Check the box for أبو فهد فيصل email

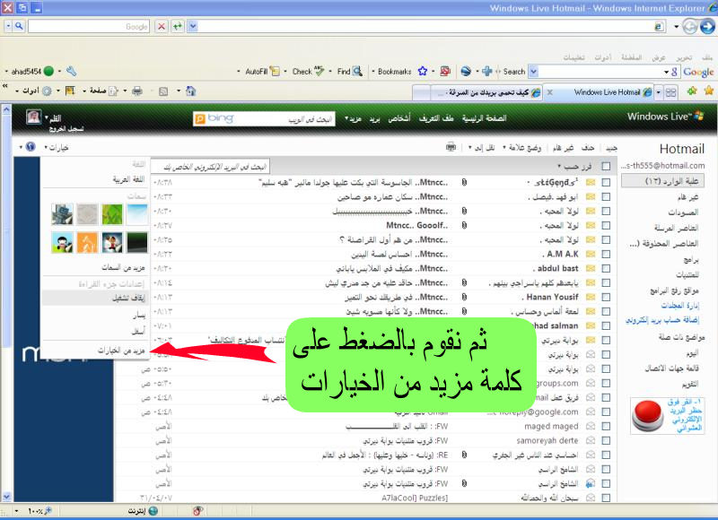(606, 196)
